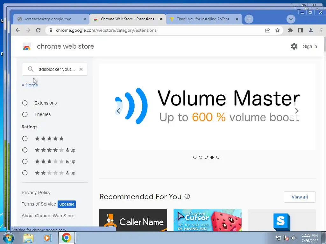
Task: Click the View all button
Action: (x=300, y=197)
